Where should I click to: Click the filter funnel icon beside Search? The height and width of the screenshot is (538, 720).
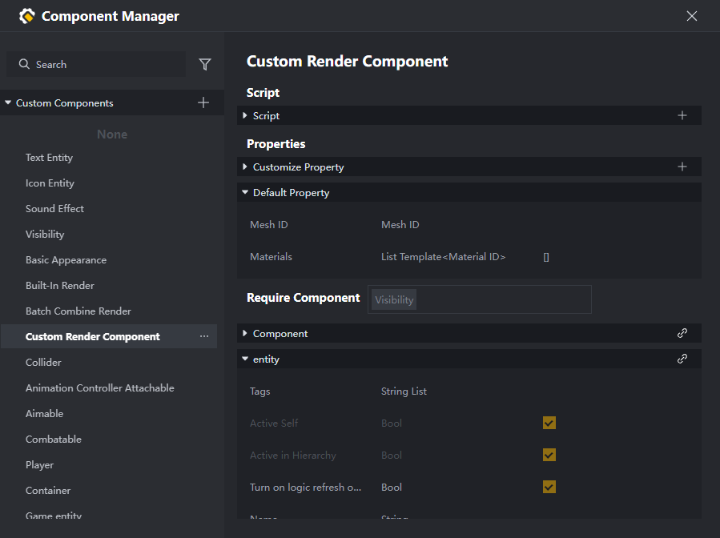[x=205, y=65]
